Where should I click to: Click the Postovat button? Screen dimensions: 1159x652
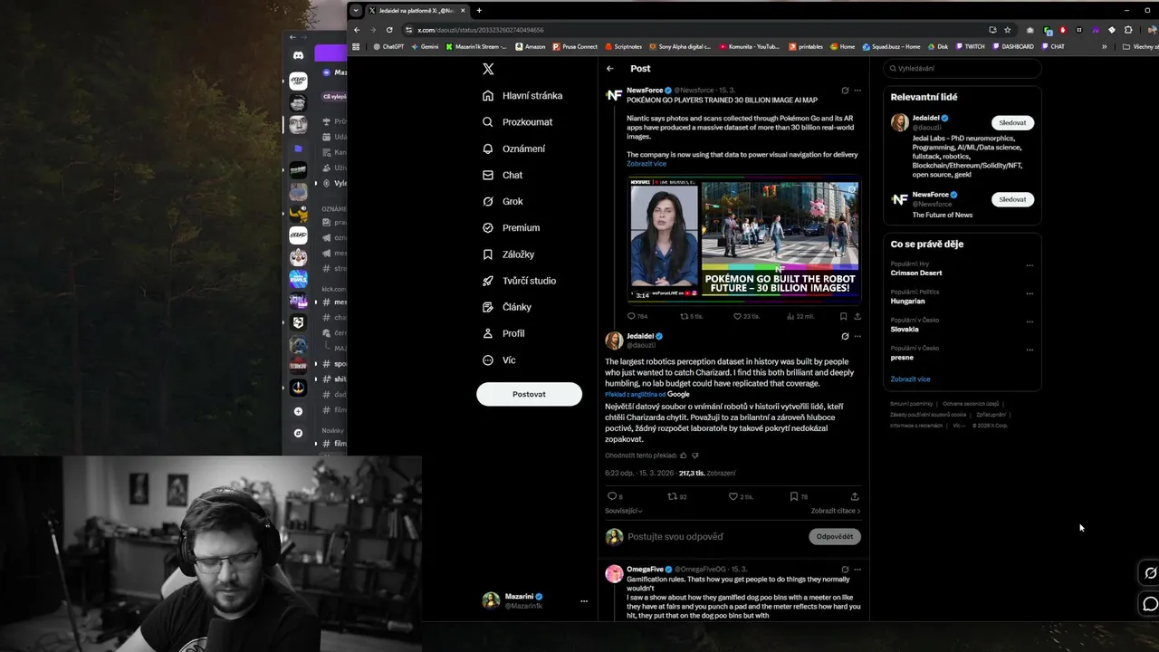coord(529,394)
